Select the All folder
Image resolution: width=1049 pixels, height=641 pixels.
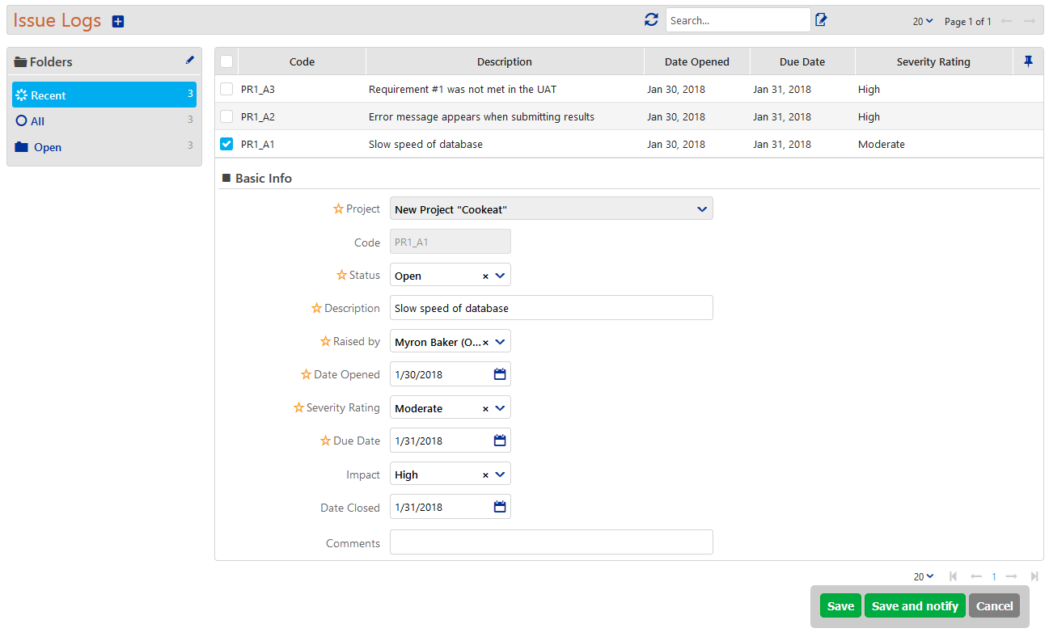38,121
